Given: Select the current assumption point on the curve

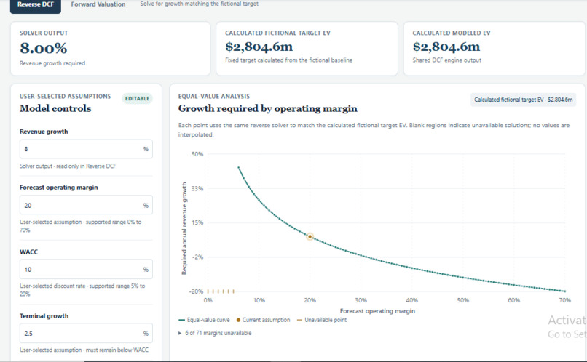Looking at the screenshot, I should coord(310,236).
